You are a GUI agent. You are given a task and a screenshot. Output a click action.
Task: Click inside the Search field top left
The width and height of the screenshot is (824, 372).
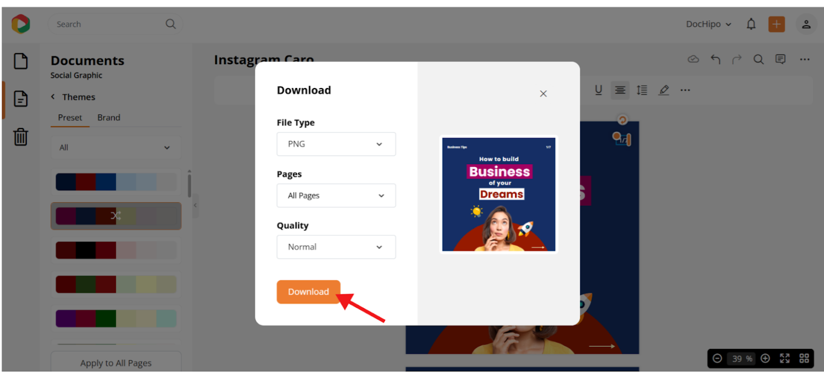[107, 24]
